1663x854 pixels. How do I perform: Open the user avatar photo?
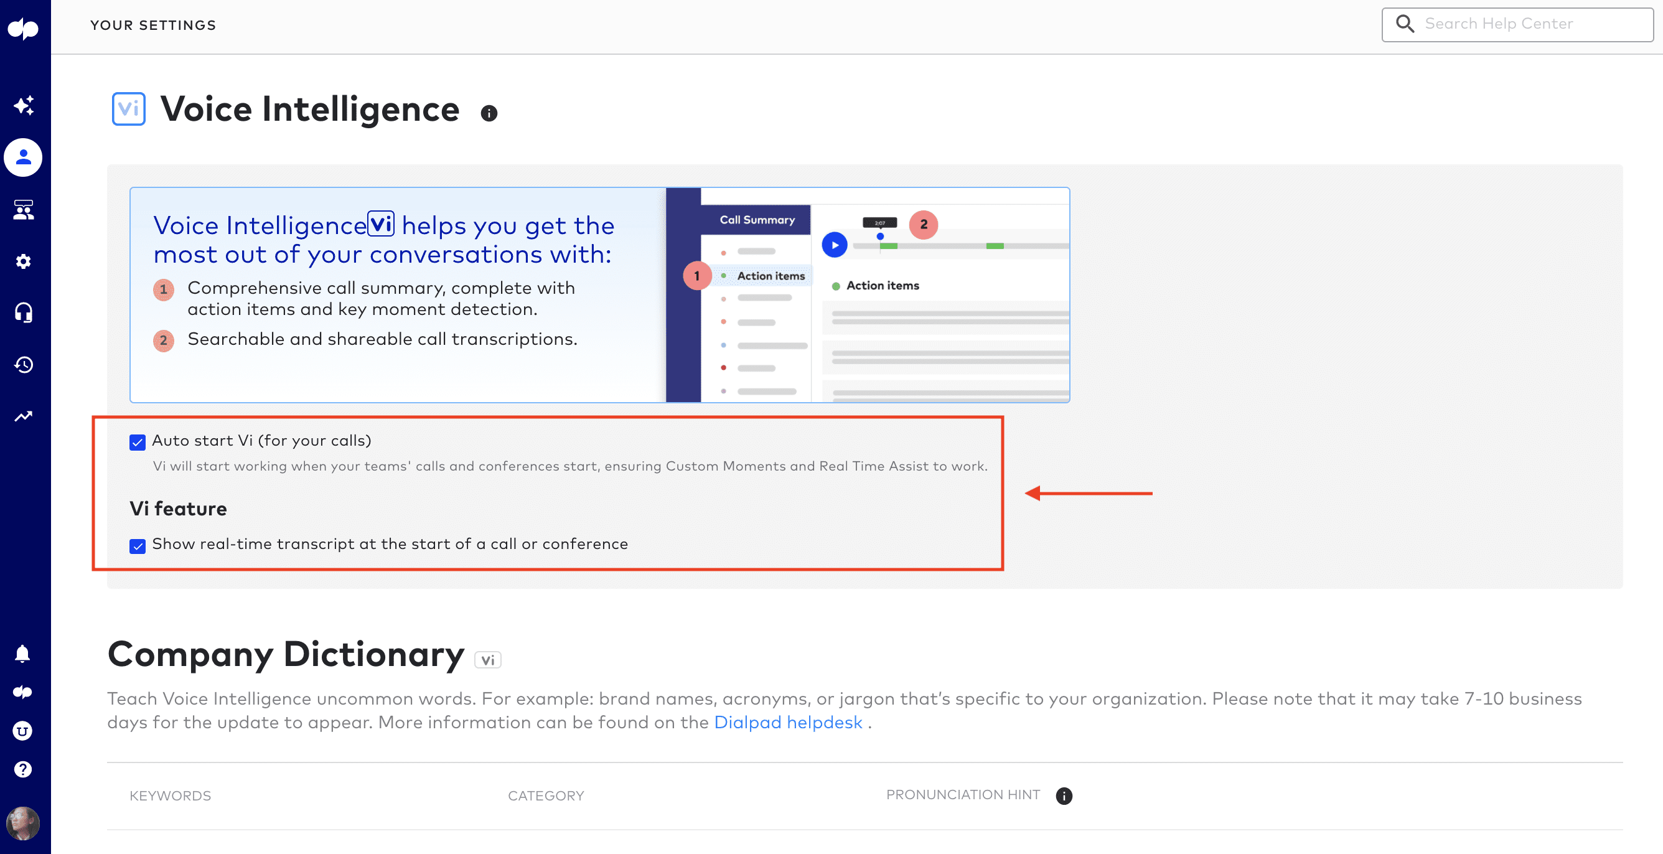click(22, 823)
